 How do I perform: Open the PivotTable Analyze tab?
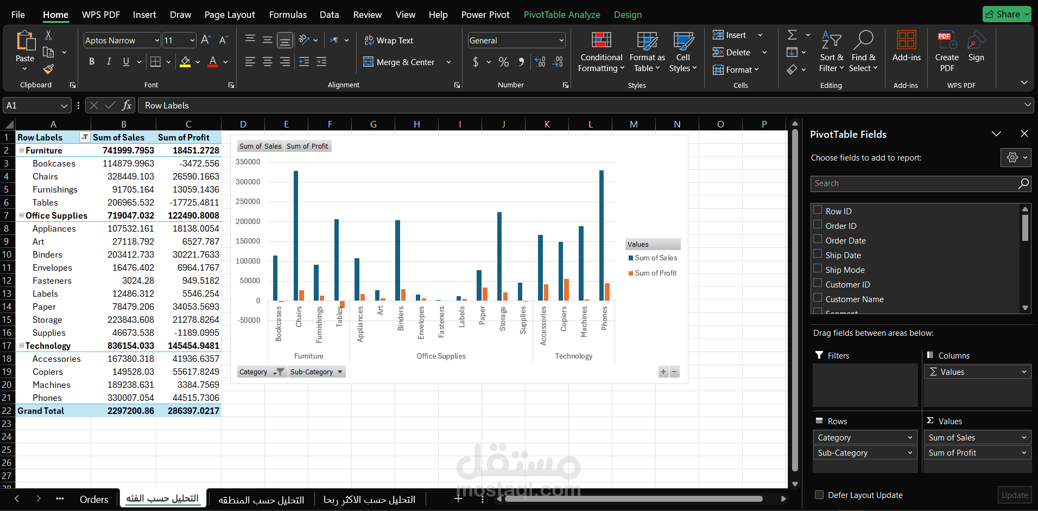point(562,15)
